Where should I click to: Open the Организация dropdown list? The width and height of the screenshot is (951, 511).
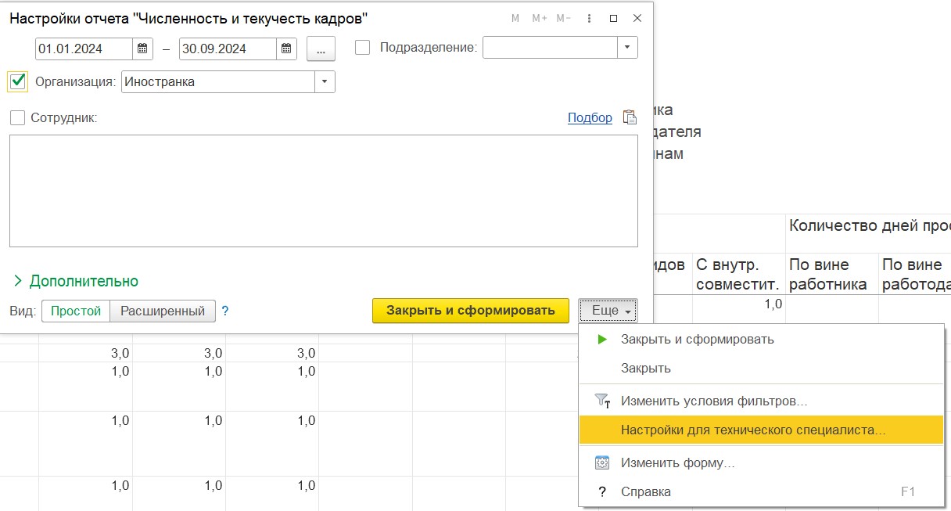[x=325, y=81]
